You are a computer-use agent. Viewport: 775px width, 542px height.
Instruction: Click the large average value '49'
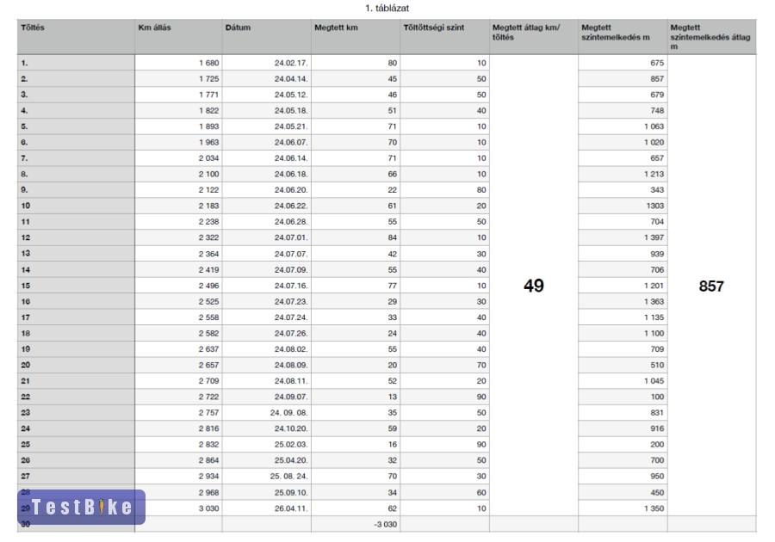coord(534,286)
